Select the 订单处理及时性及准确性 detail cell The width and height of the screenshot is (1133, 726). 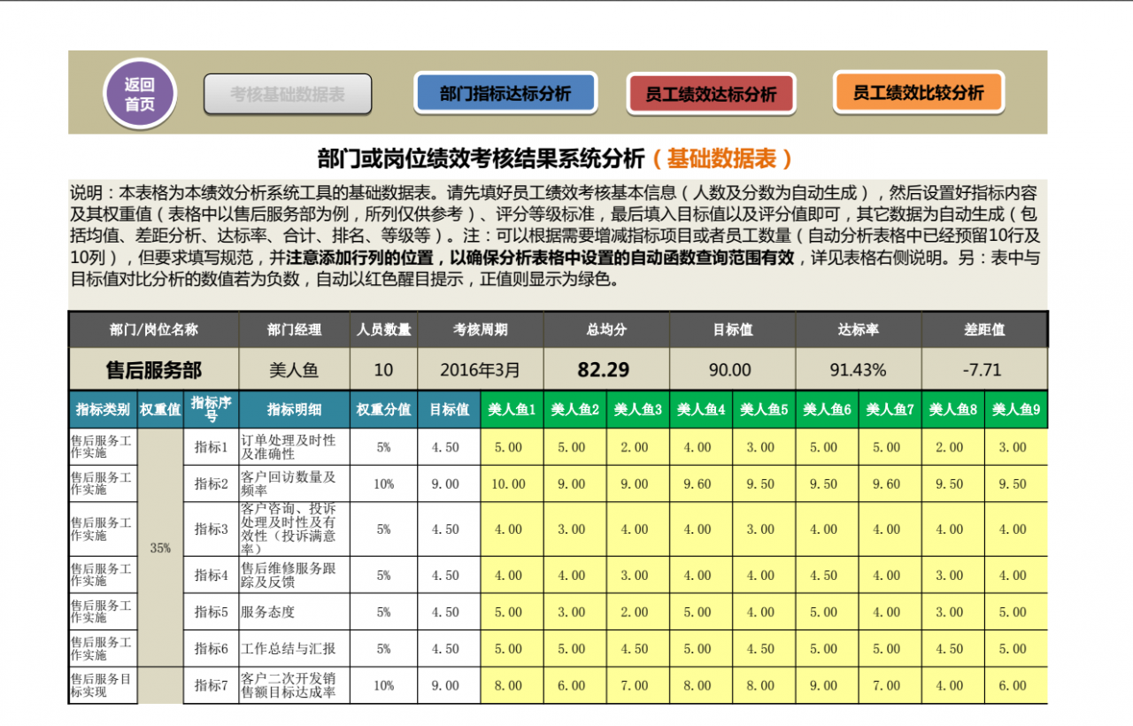tap(294, 447)
